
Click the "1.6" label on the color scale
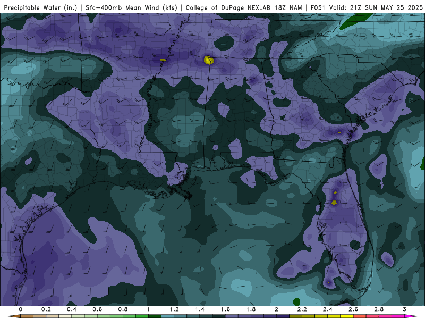pos(225,309)
